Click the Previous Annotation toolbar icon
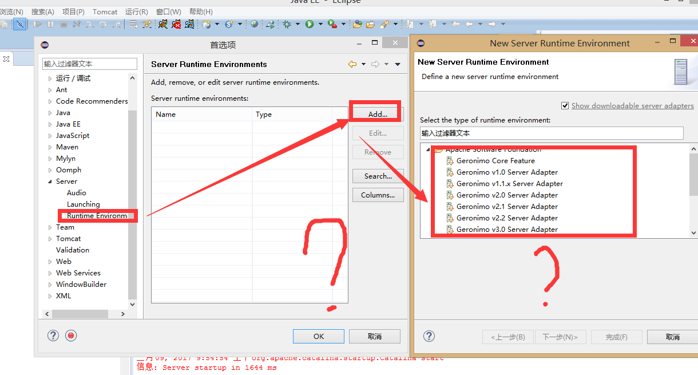 pyautogui.click(x=433, y=24)
